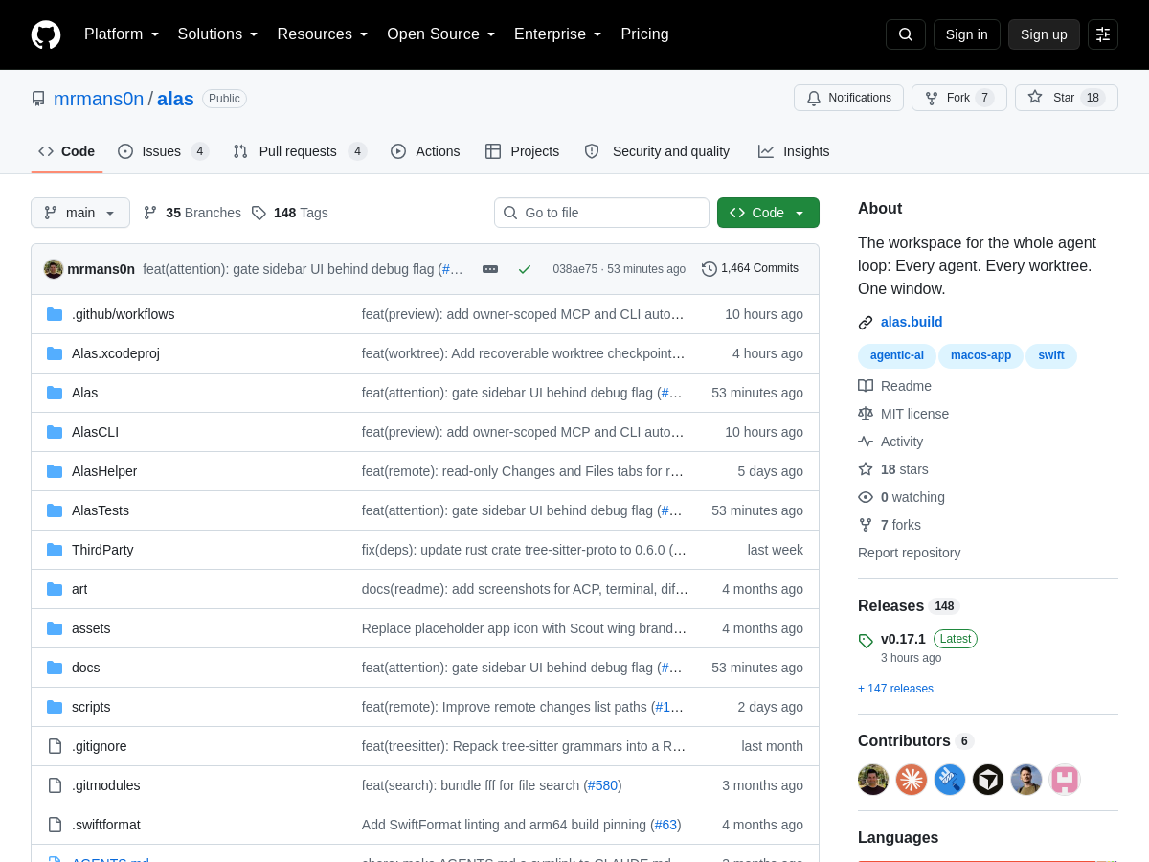This screenshot has height=862, width=1149.
Task: Open pull request #63 link
Action: 665,825
